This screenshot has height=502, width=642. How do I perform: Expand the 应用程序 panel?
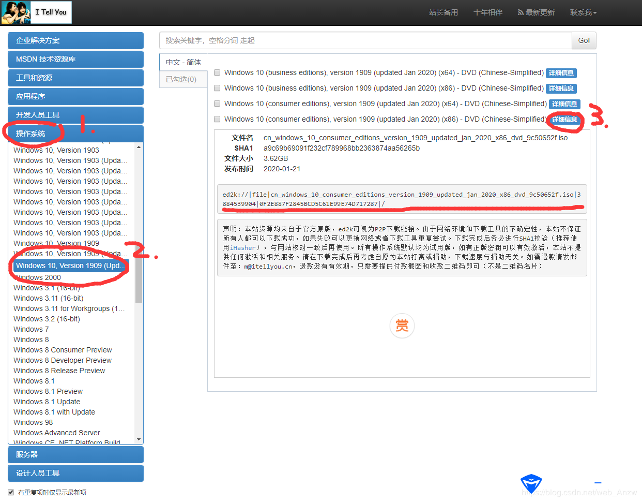pyautogui.click(x=75, y=96)
